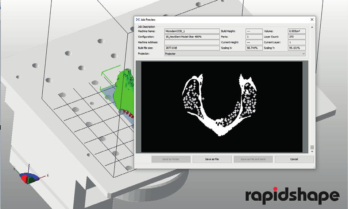
Task: Click the dialog scrollbar down arrow
Action: [312, 151]
